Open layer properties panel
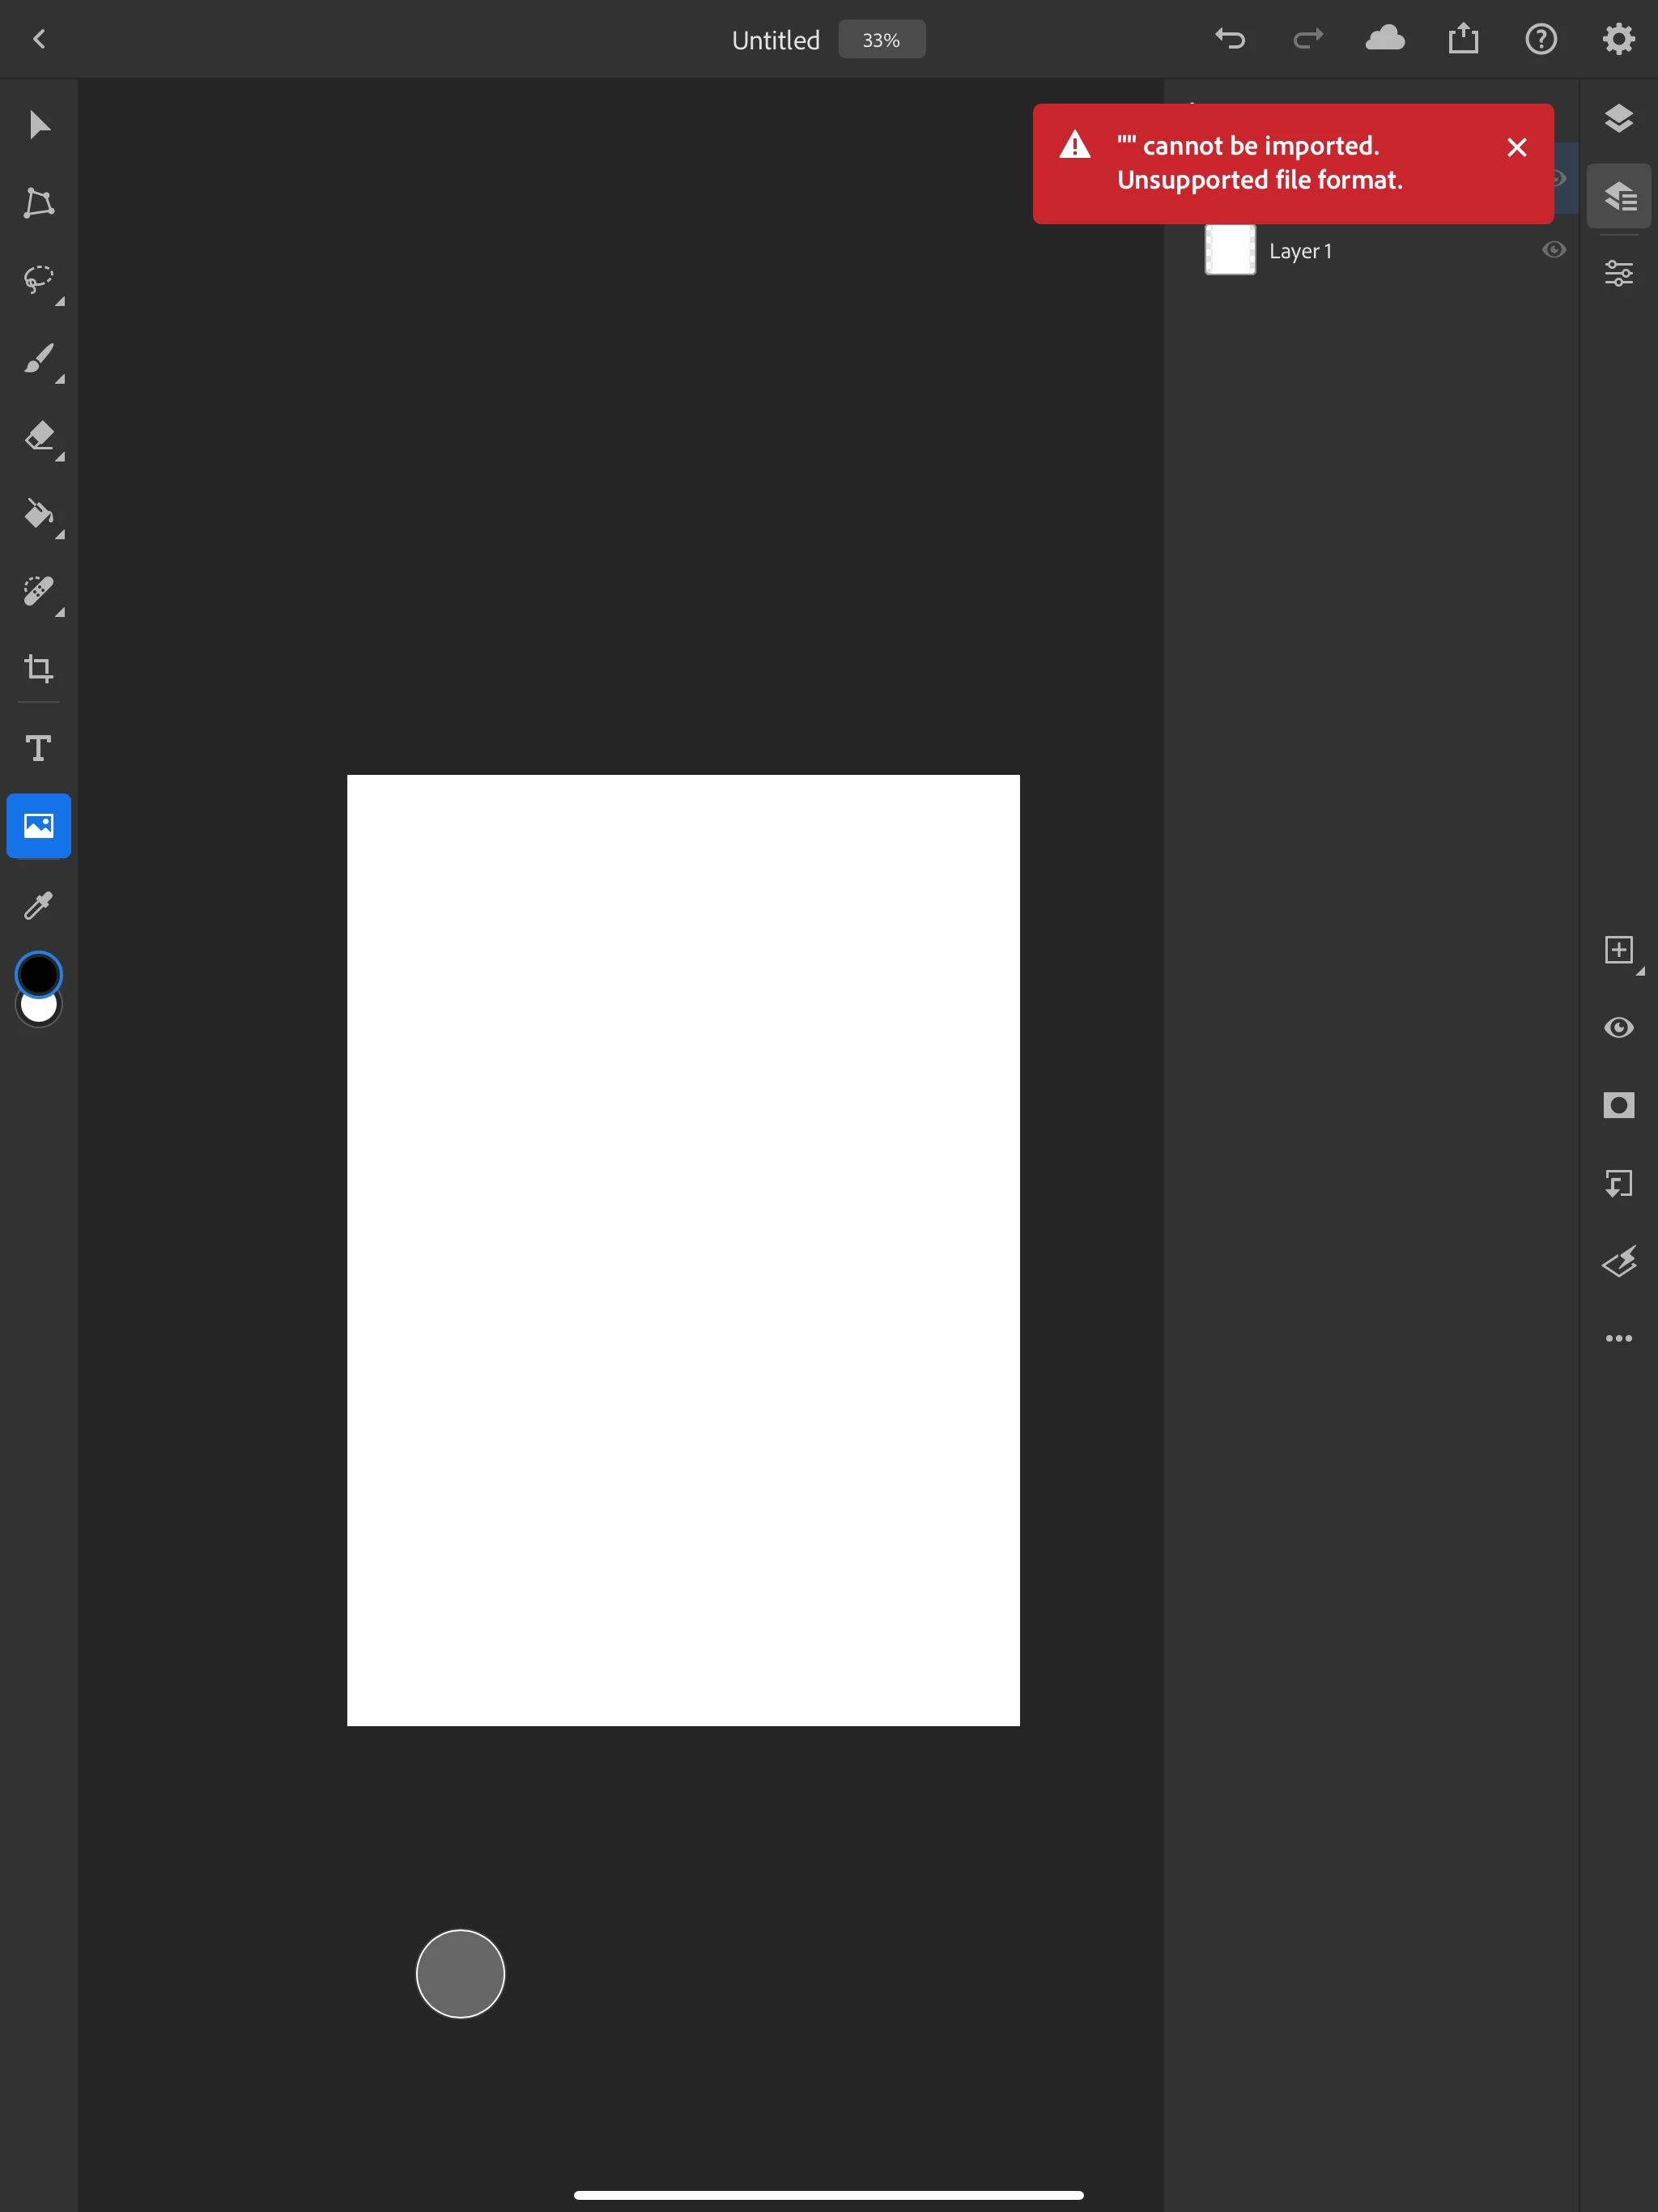Viewport: 1658px width, 2212px height. coord(1618,273)
